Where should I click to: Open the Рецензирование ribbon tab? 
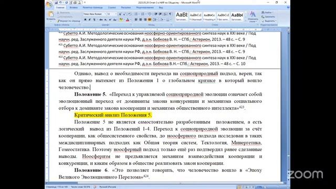tap(145, 7)
